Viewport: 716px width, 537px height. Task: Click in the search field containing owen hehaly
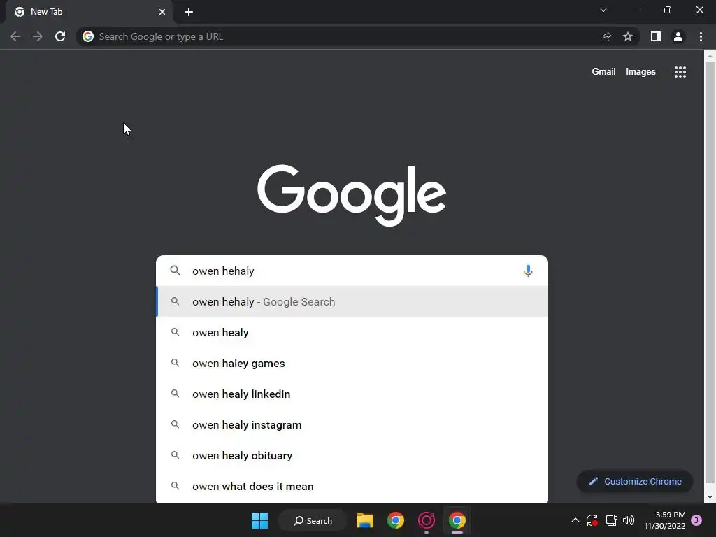352,271
